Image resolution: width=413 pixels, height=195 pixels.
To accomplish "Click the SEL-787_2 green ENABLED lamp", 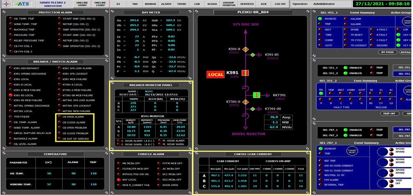I will pos(345,136).
